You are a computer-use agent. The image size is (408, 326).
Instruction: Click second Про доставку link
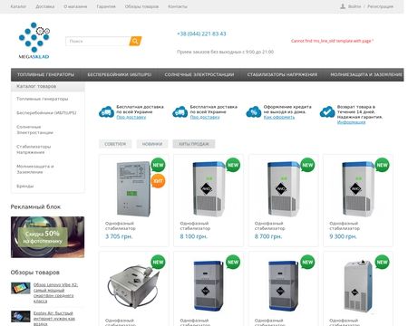point(205,117)
